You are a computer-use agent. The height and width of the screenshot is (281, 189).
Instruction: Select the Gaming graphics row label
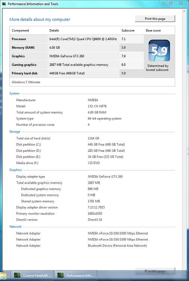[24, 65]
